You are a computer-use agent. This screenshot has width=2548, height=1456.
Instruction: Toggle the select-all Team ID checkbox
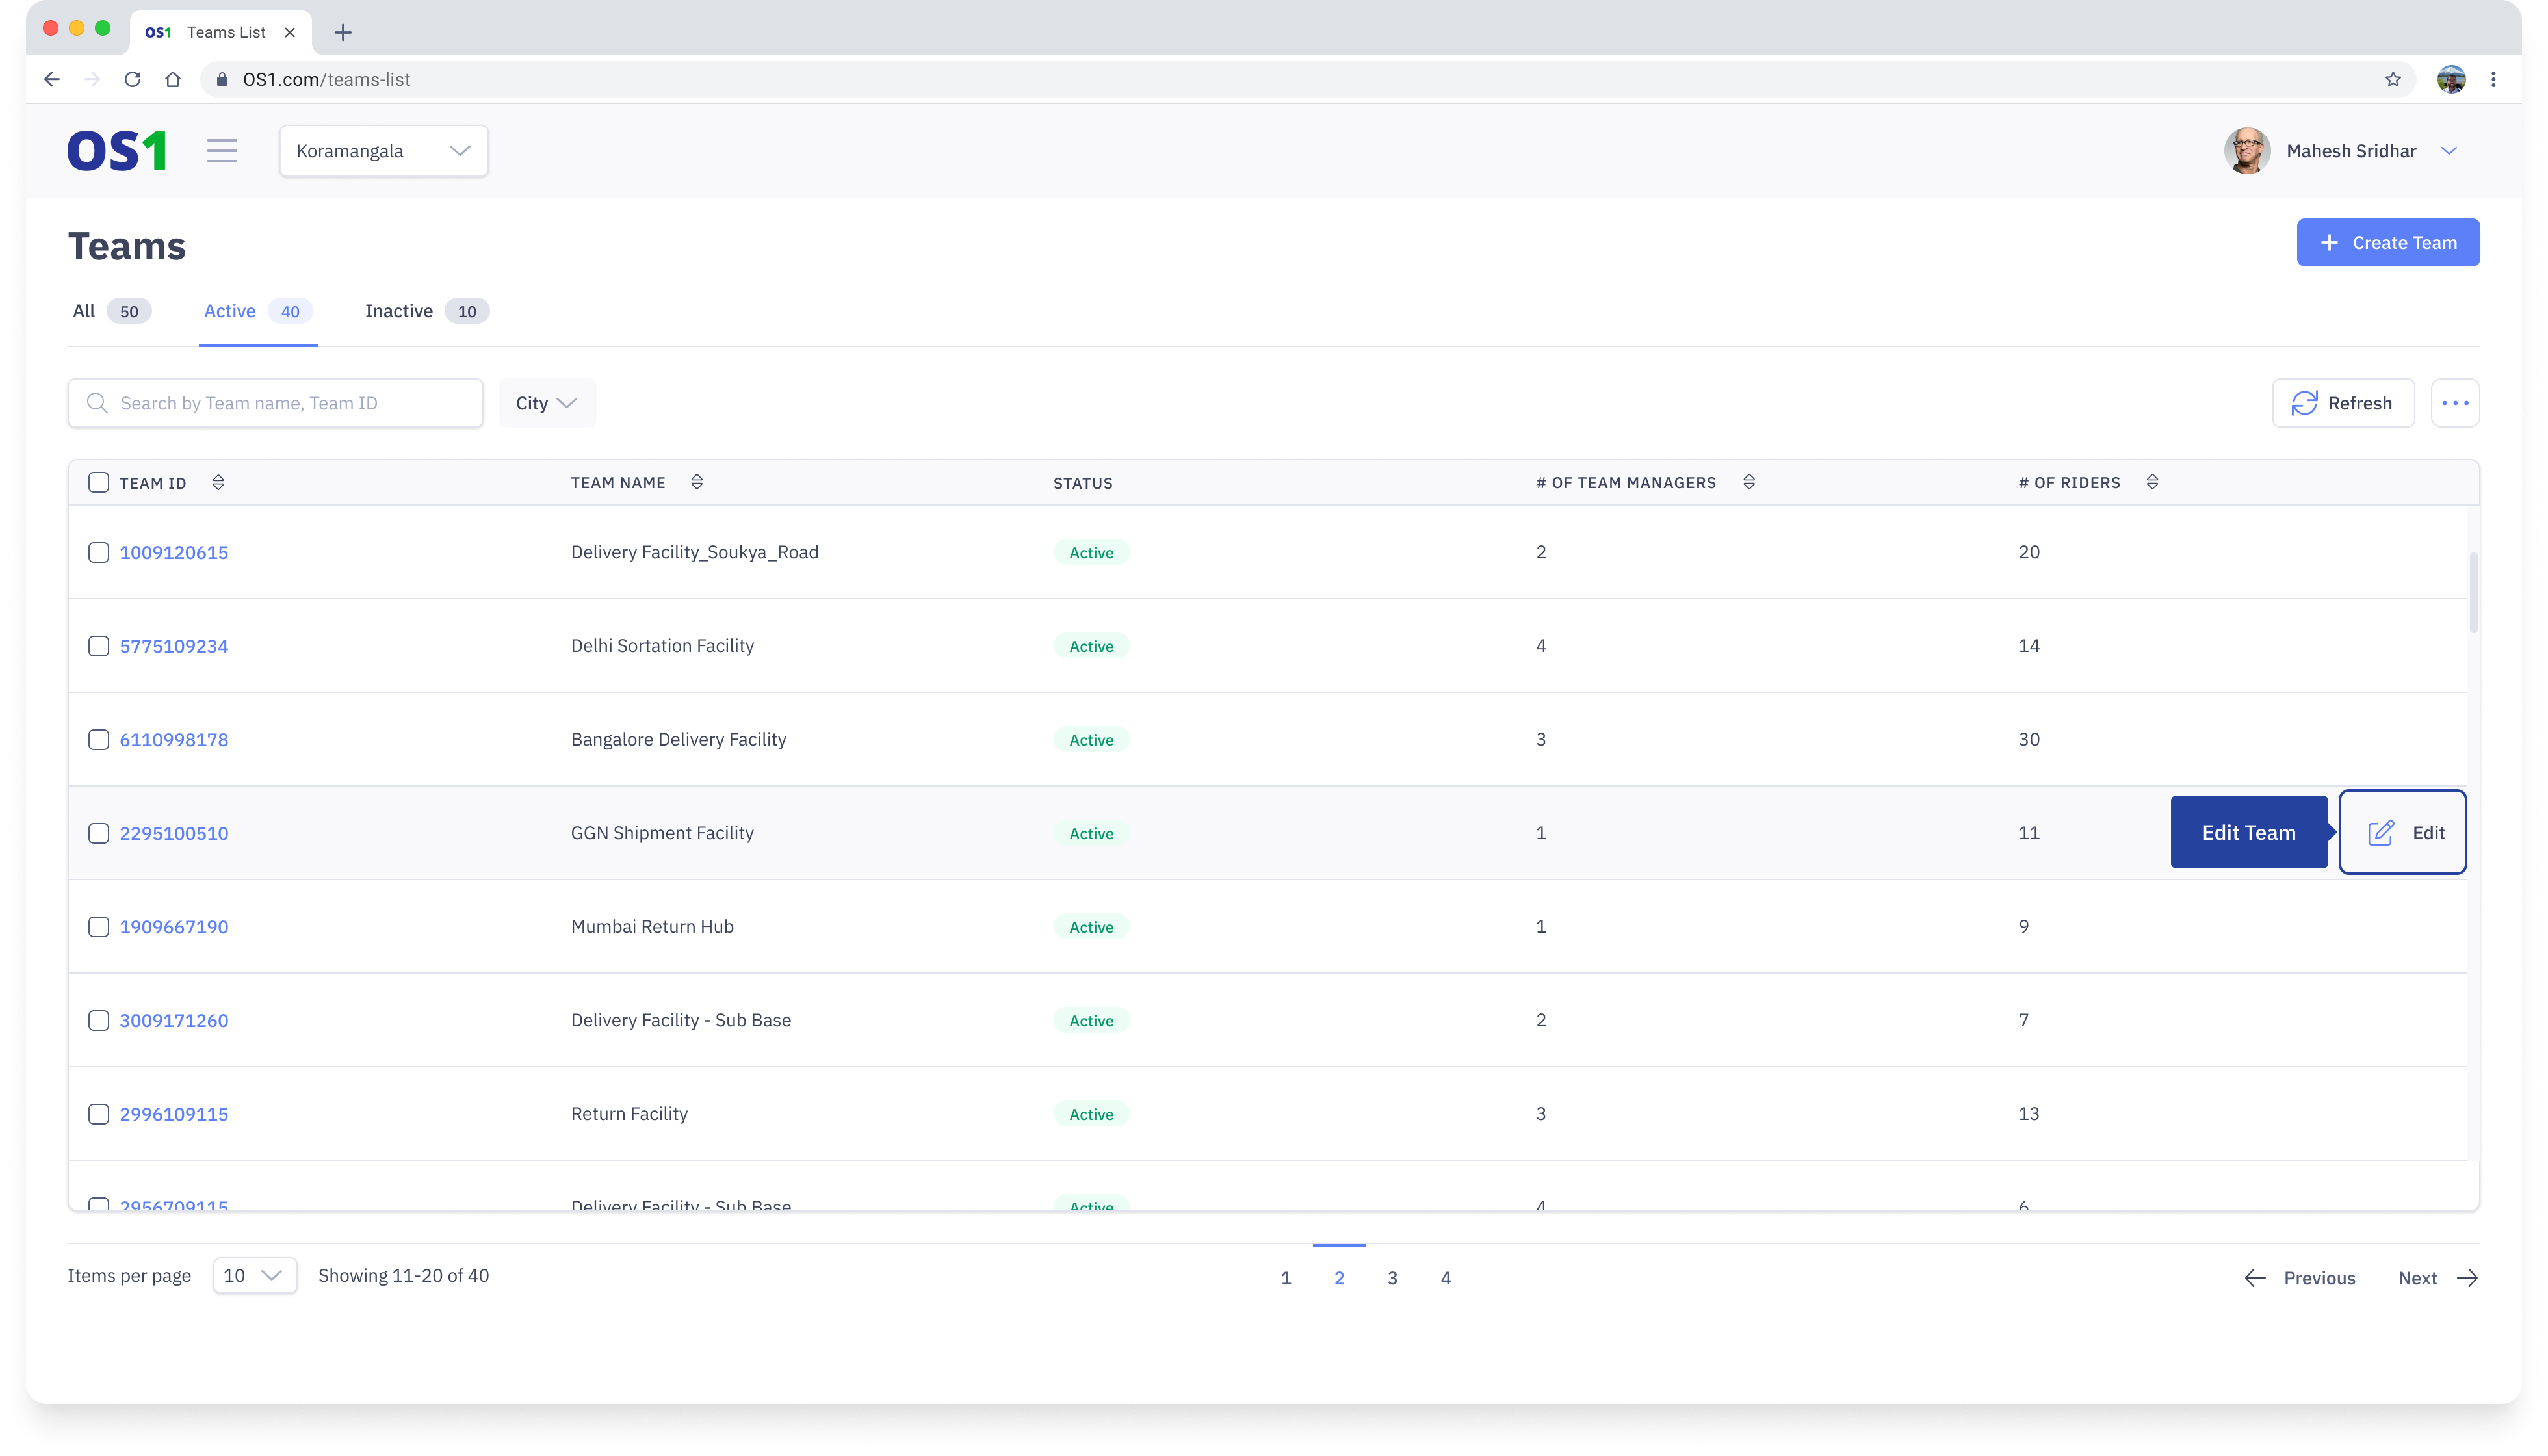click(x=98, y=483)
